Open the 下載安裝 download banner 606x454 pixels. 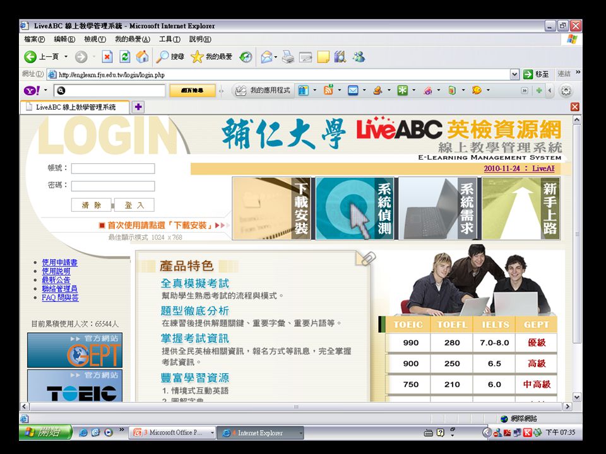pos(271,209)
